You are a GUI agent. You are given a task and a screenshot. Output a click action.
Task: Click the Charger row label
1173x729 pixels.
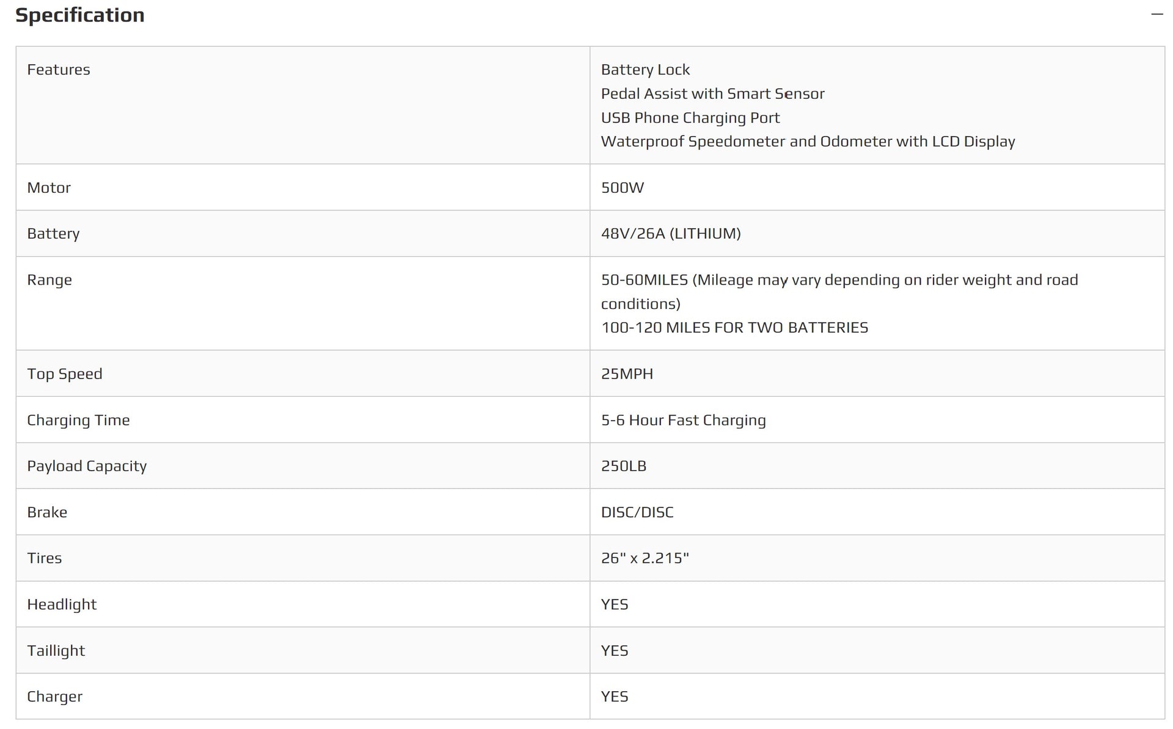[x=54, y=697]
